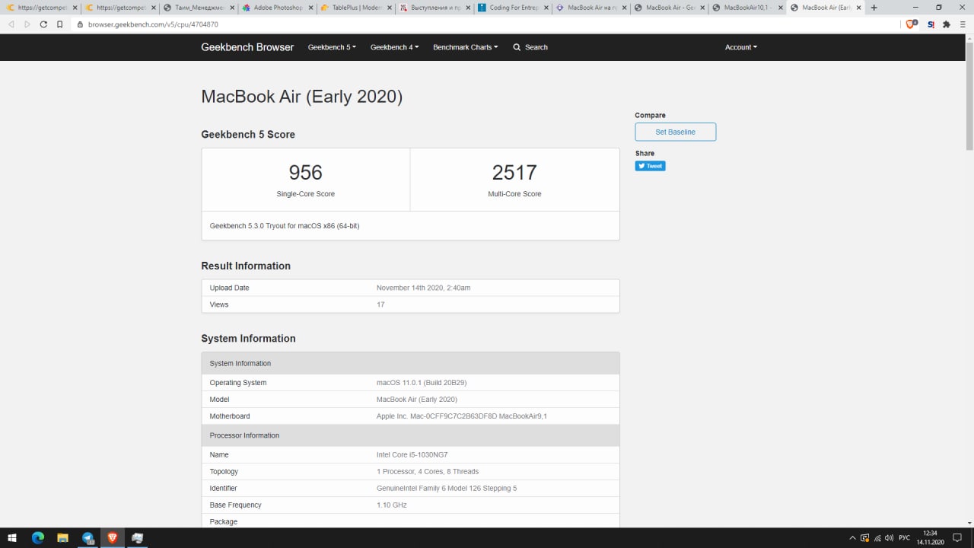
Task: Switch to the Выступления tab
Action: coord(434,8)
